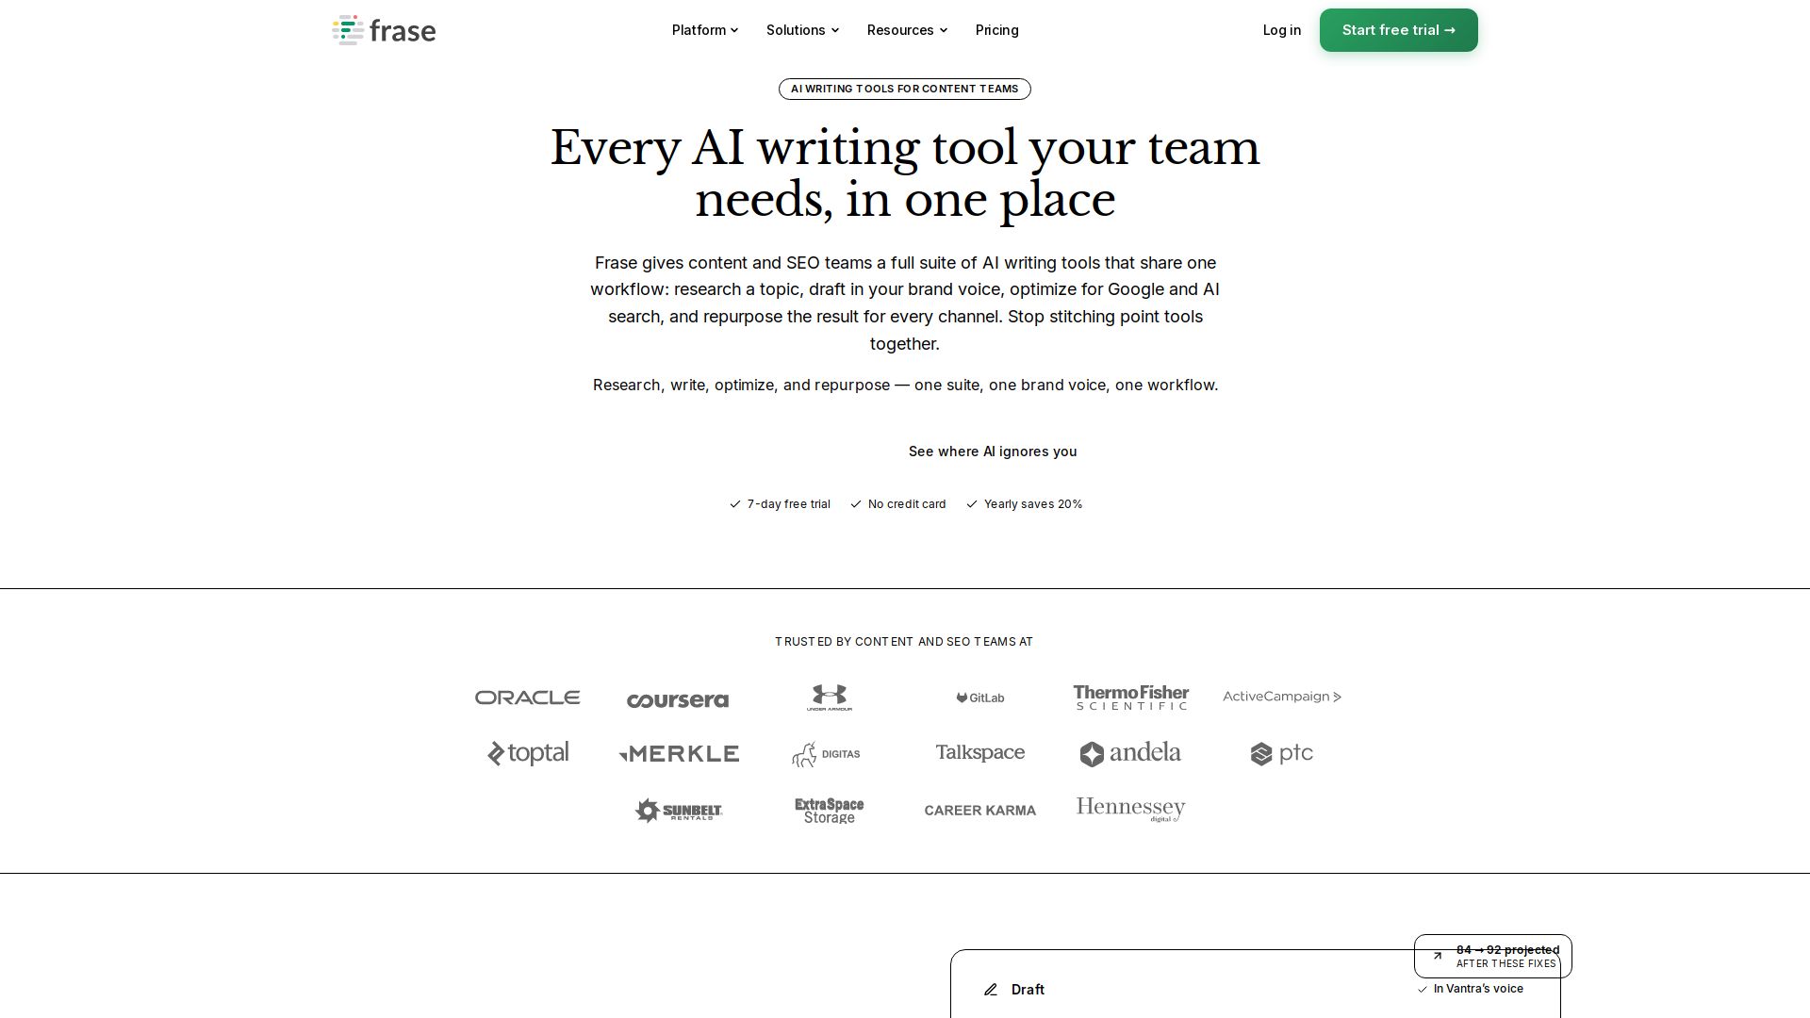Click the GitLab logo
The width and height of the screenshot is (1810, 1018).
pos(980,698)
